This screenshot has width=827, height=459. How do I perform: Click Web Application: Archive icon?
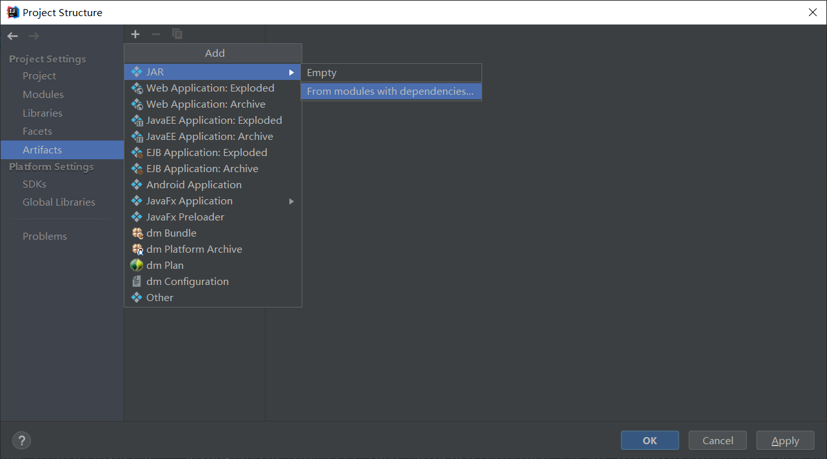coord(137,104)
